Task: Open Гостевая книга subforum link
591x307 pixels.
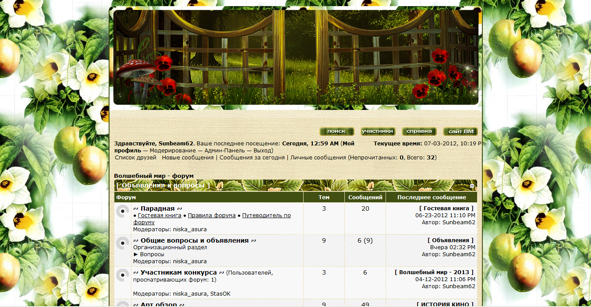Action: (x=159, y=215)
